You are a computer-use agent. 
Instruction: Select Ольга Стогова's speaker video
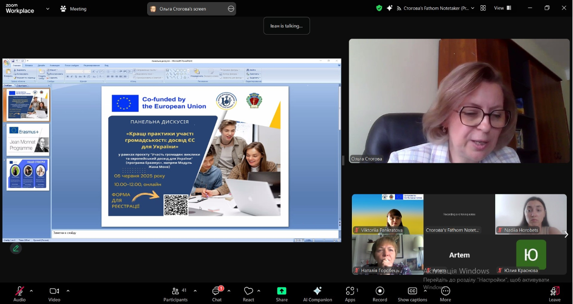click(x=459, y=101)
